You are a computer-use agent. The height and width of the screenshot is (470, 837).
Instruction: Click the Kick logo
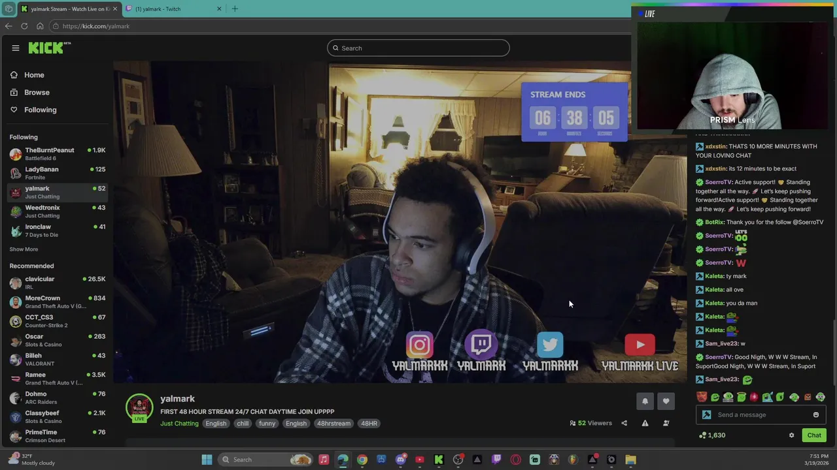tap(49, 48)
